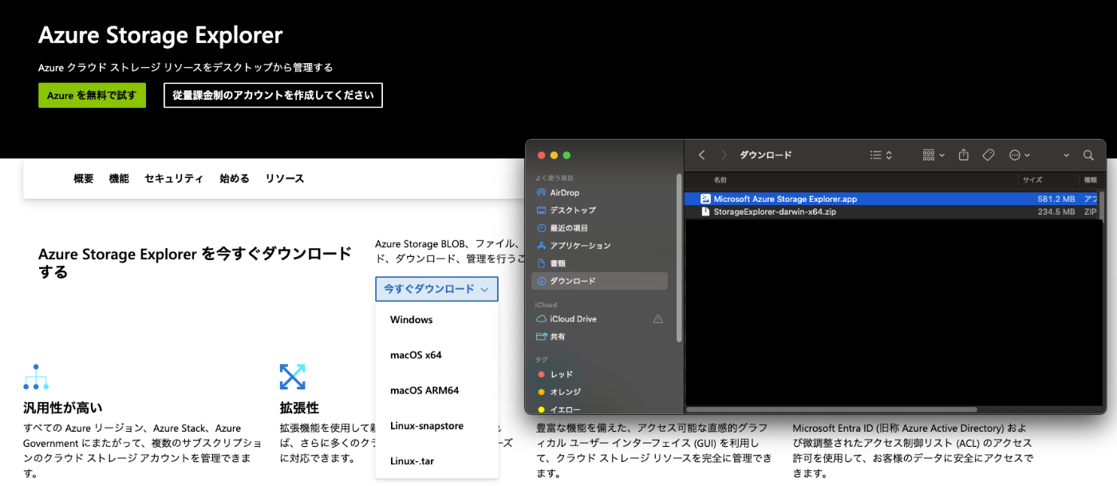Image resolution: width=1117 pixels, height=486 pixels.
Task: Click the 234.5 MB size cell
Action: coord(1056,211)
